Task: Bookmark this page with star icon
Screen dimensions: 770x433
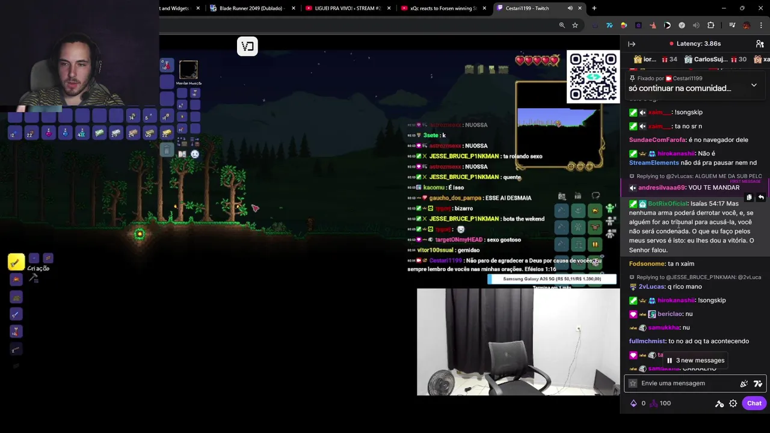Action: (575, 25)
